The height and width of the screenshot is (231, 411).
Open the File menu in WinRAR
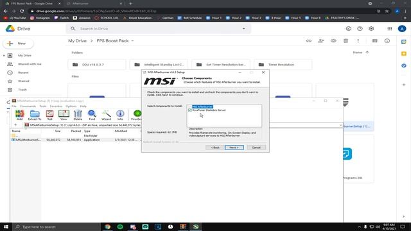14,106
